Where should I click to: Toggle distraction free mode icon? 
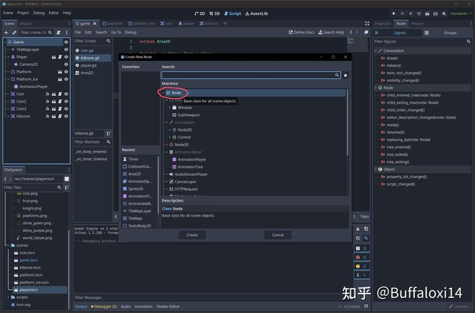(x=367, y=23)
